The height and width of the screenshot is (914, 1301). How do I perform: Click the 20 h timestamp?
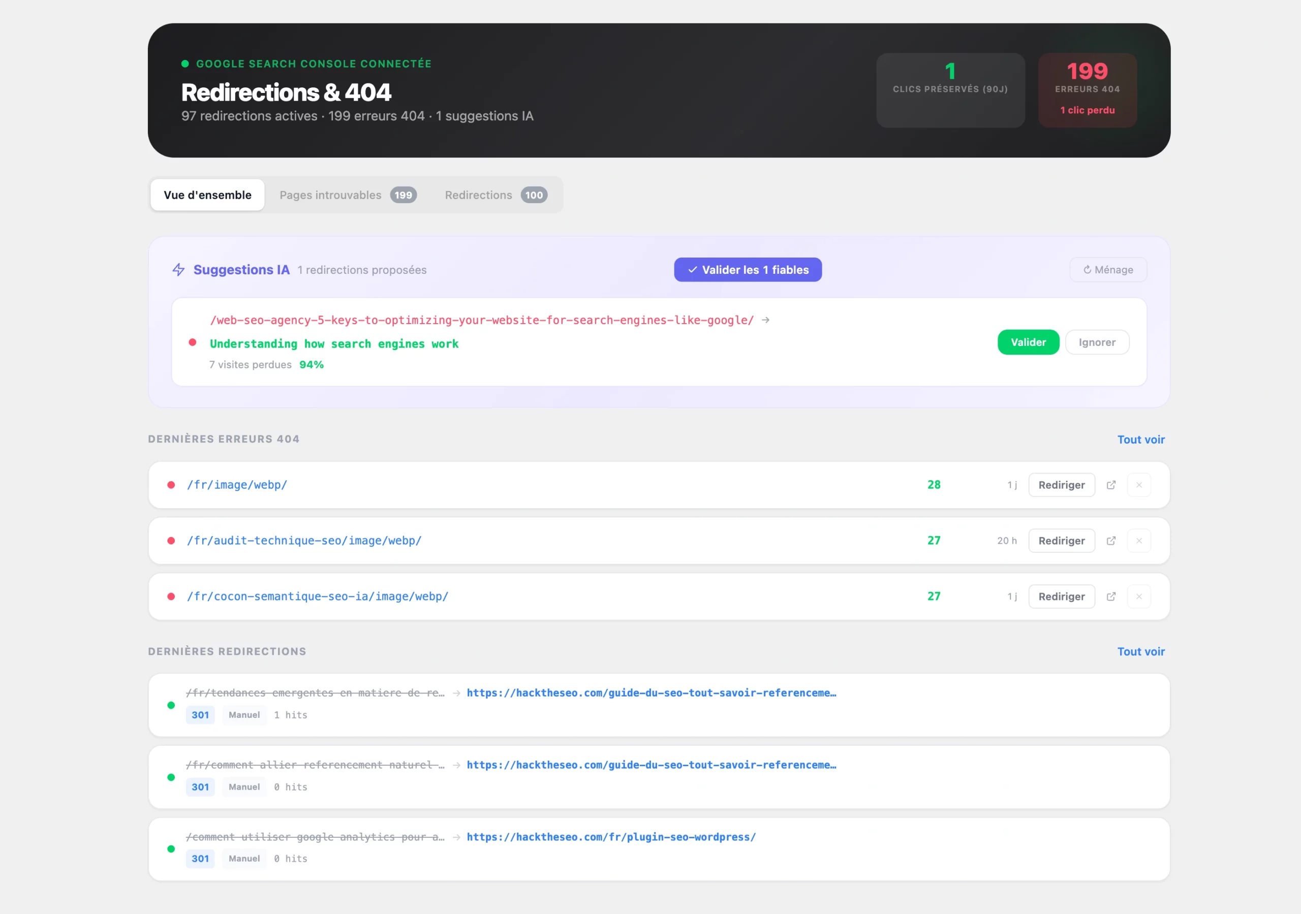click(1006, 541)
